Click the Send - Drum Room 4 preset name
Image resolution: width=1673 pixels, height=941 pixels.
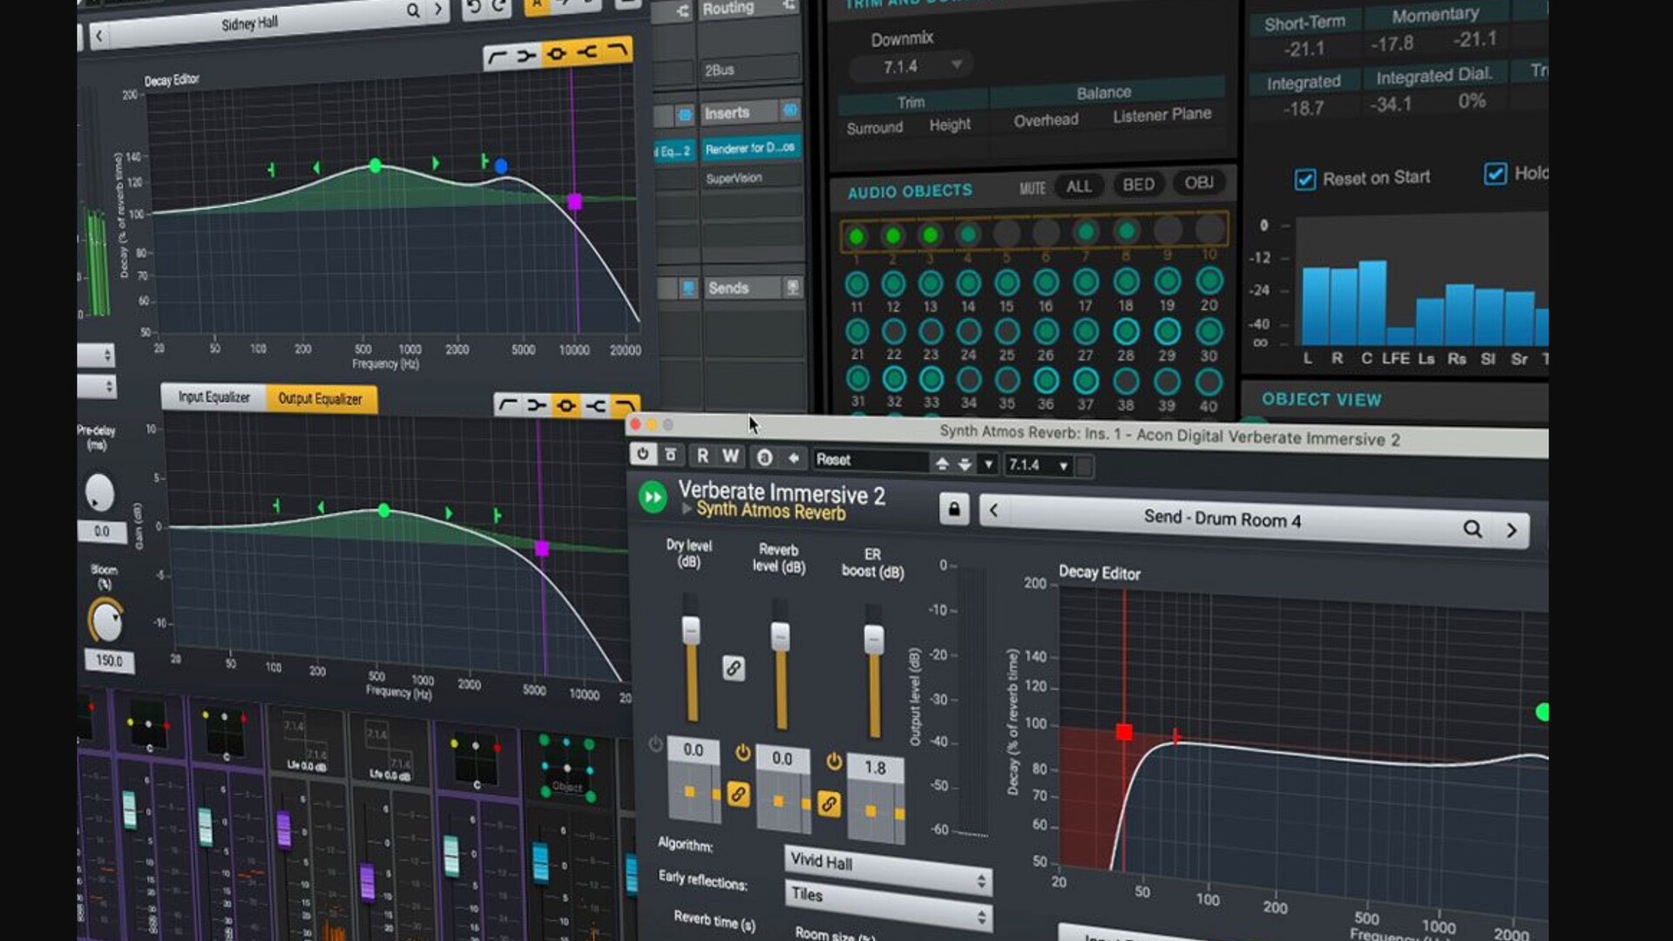pos(1222,519)
